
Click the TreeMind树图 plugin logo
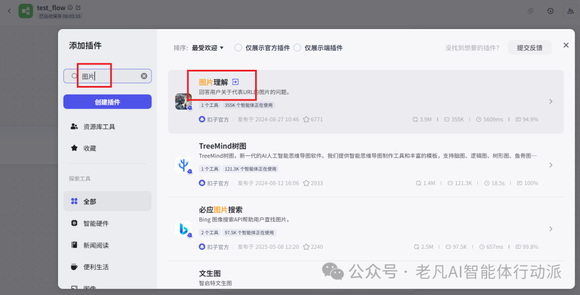pyautogui.click(x=183, y=165)
